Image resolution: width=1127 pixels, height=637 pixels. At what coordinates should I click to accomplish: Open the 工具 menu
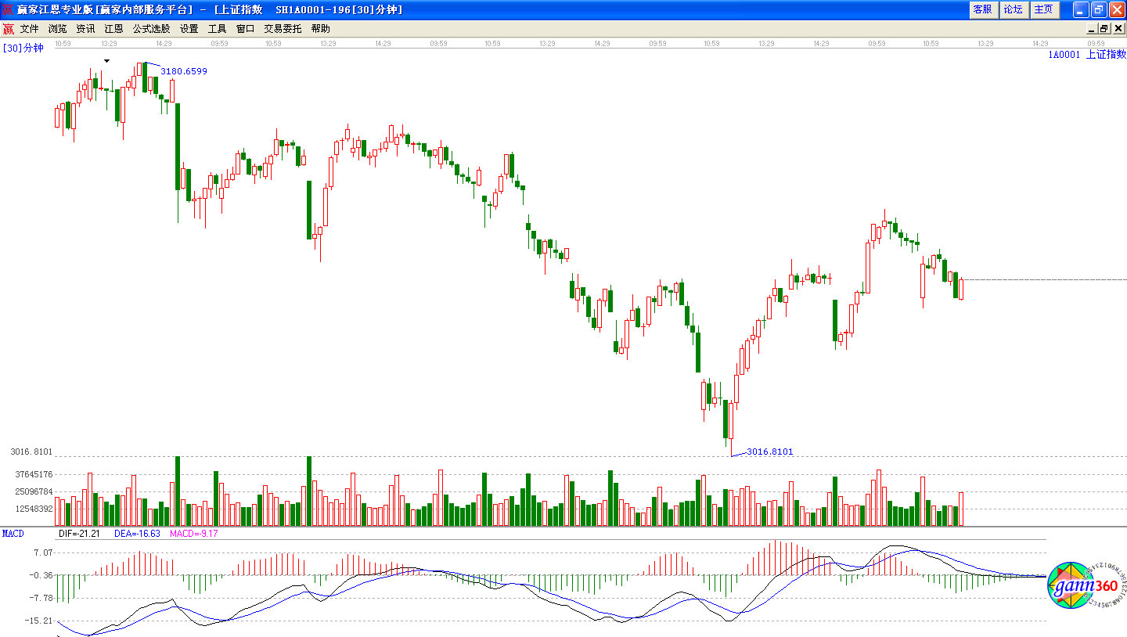[217, 29]
